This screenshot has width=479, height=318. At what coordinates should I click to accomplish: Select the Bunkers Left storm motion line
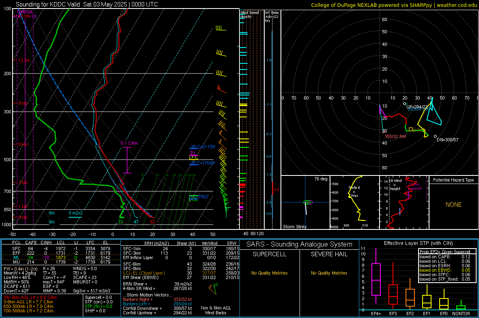[x=158, y=304]
